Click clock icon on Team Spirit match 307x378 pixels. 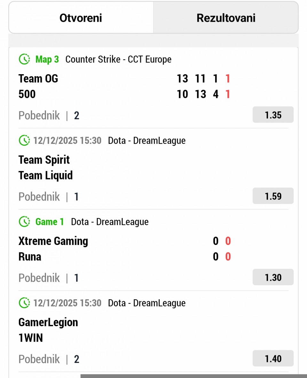(x=24, y=141)
